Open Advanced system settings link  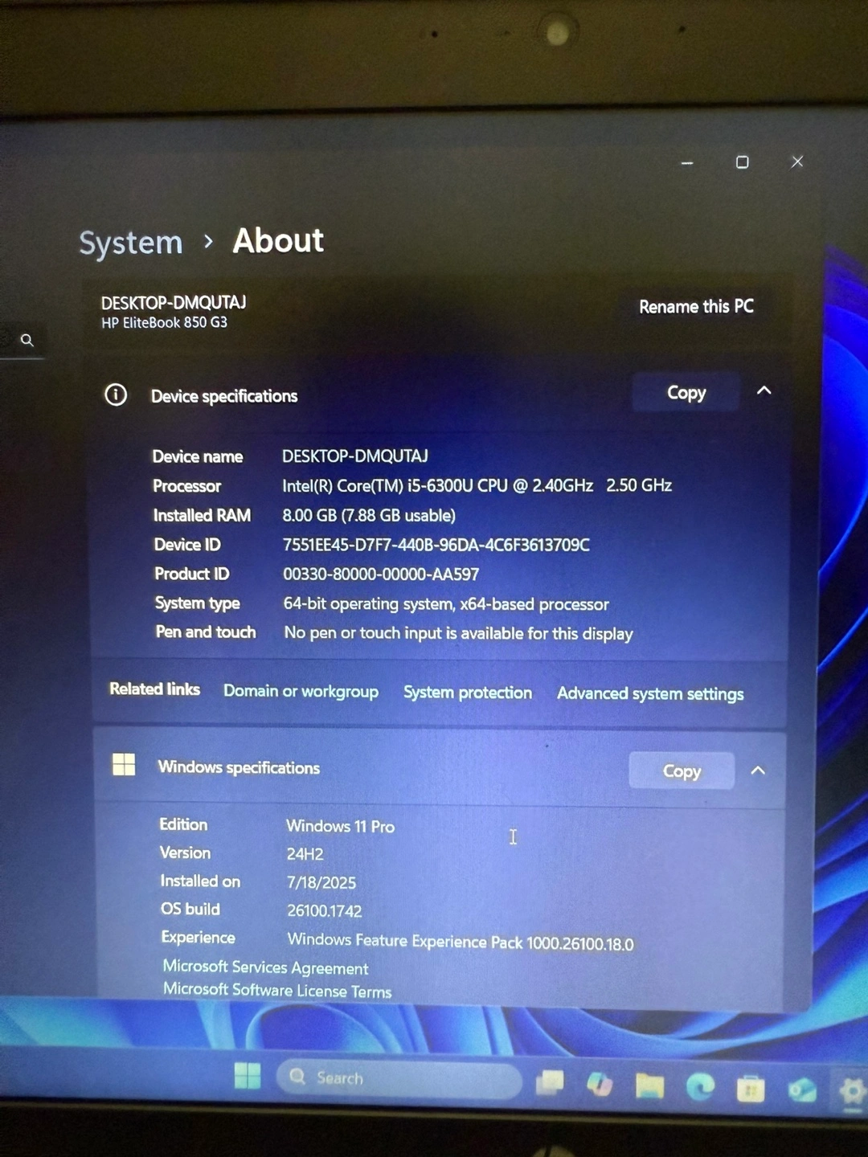coord(650,693)
